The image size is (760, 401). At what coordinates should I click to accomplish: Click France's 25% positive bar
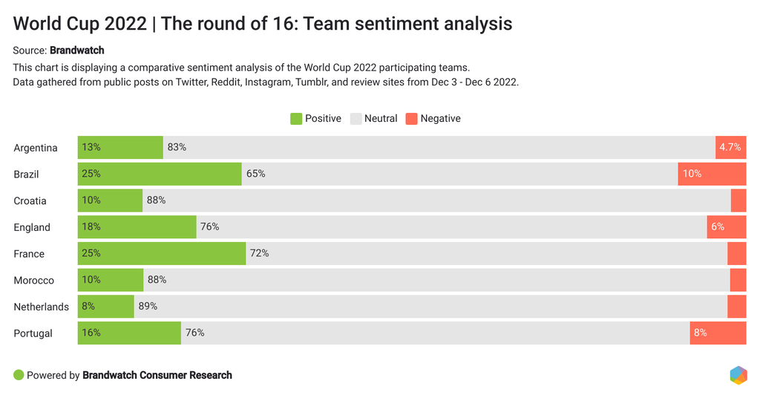[x=162, y=253]
